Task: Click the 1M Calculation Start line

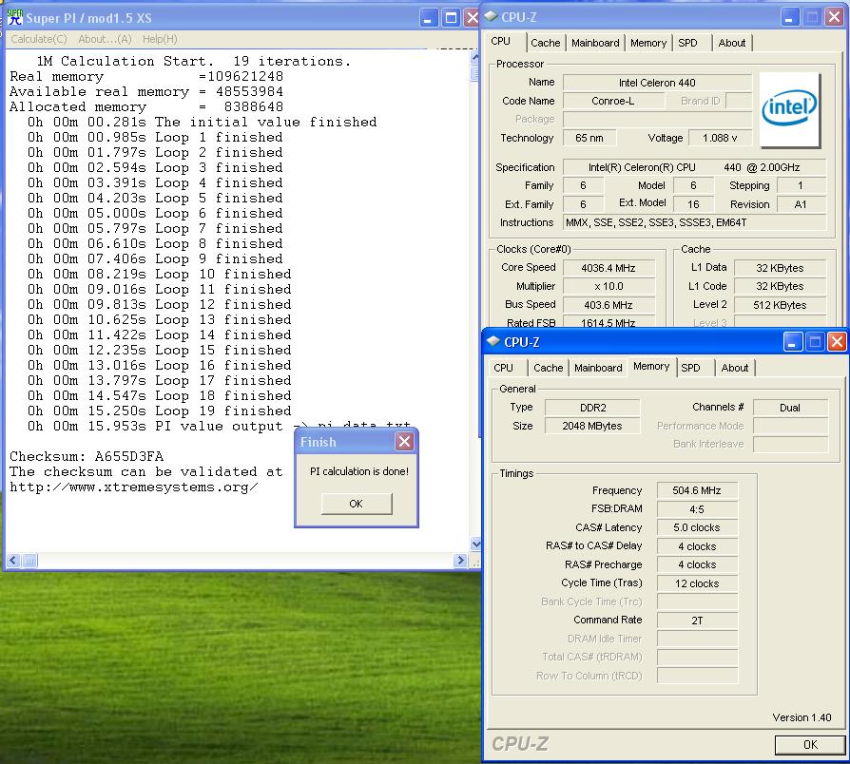Action: (194, 61)
